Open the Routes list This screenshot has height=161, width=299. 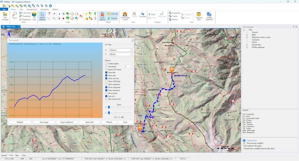point(173,20)
